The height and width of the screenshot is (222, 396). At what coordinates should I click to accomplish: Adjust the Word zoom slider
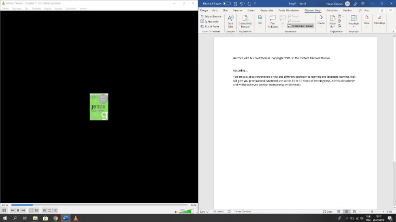372,212
